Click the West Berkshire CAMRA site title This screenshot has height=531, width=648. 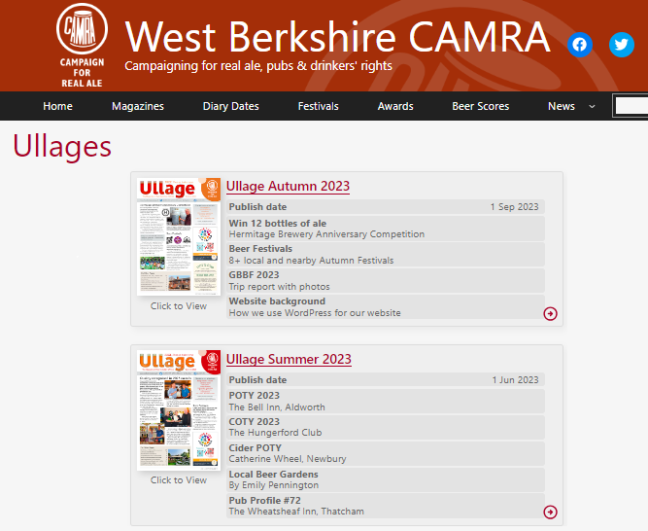(x=337, y=37)
